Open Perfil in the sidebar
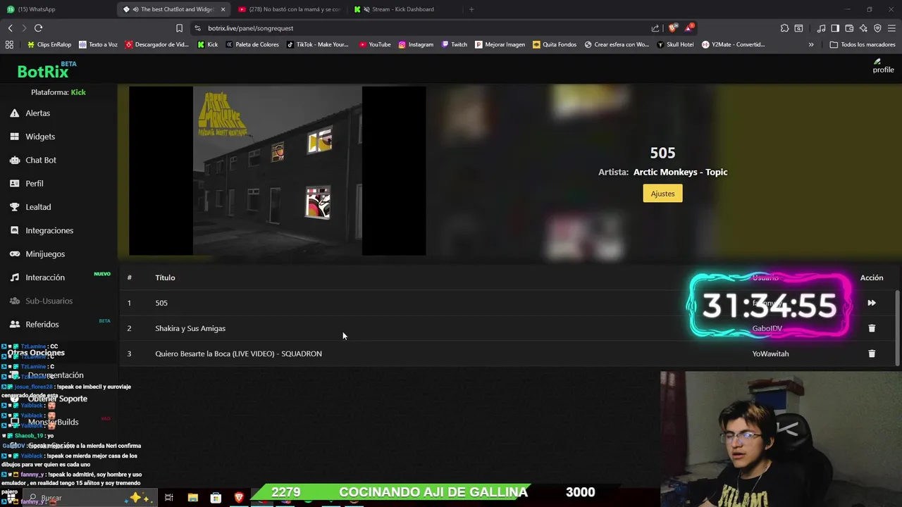The width and height of the screenshot is (902, 507). (x=35, y=183)
